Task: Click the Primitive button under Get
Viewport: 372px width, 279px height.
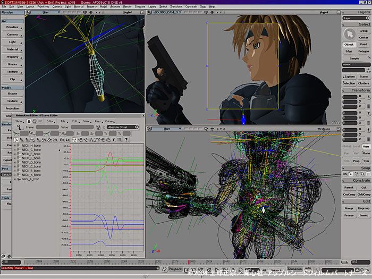Action: tap(12, 27)
